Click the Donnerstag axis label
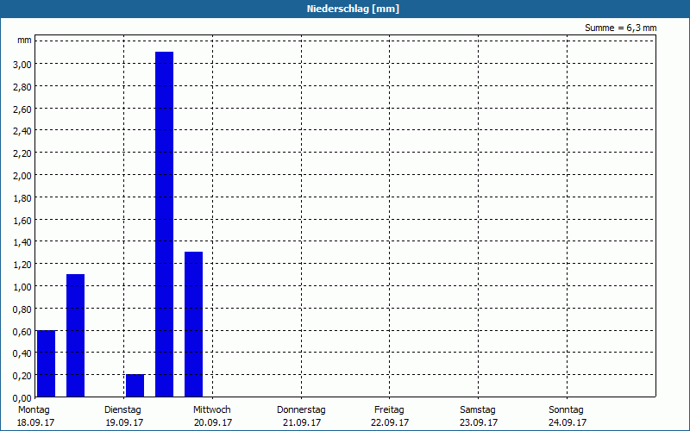The width and height of the screenshot is (690, 431). pos(301,409)
